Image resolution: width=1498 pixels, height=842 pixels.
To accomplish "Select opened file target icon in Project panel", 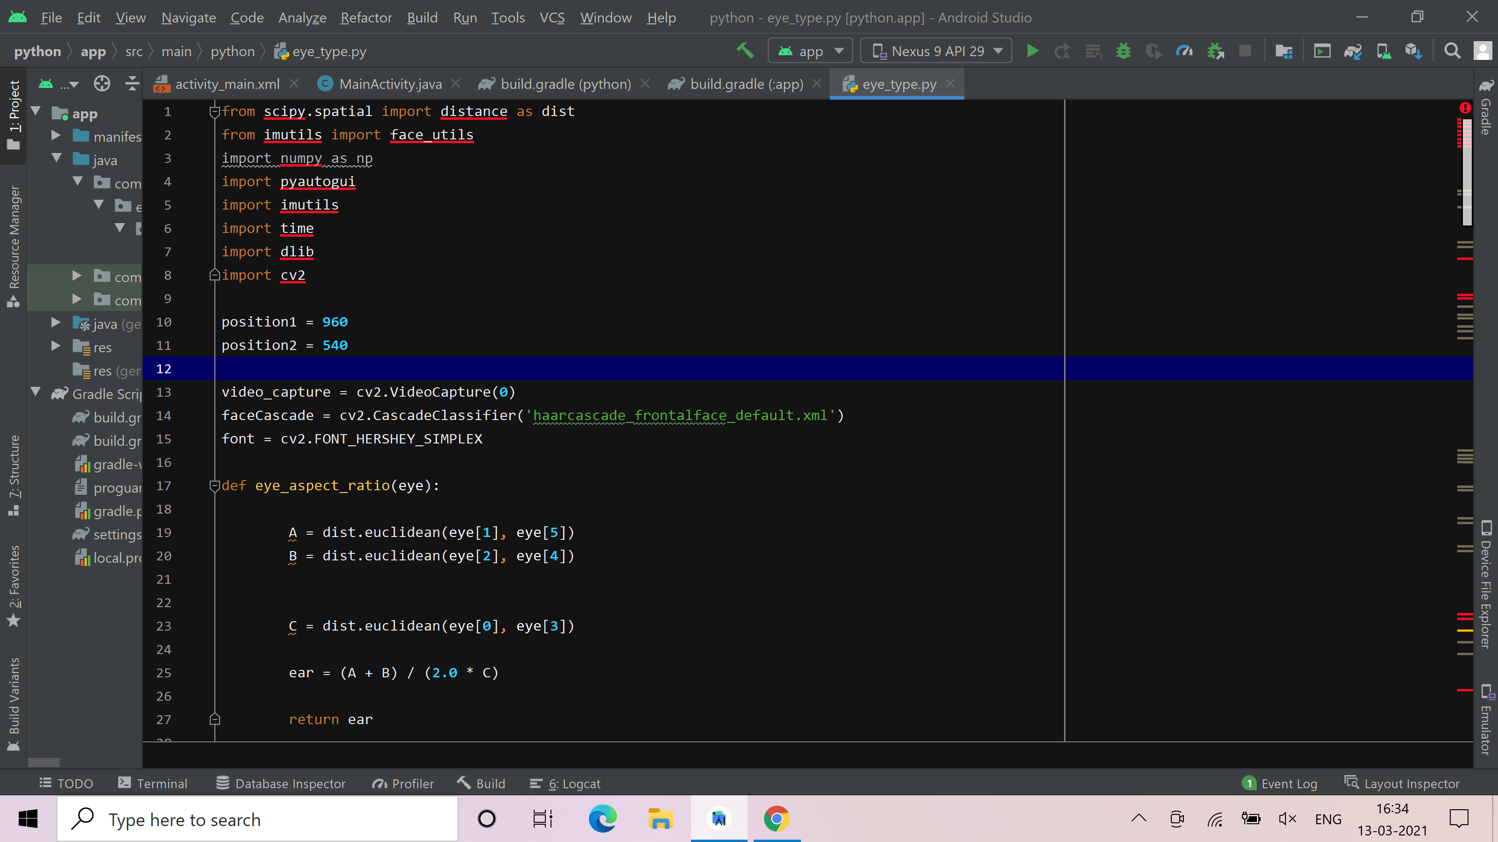I will pos(102,84).
